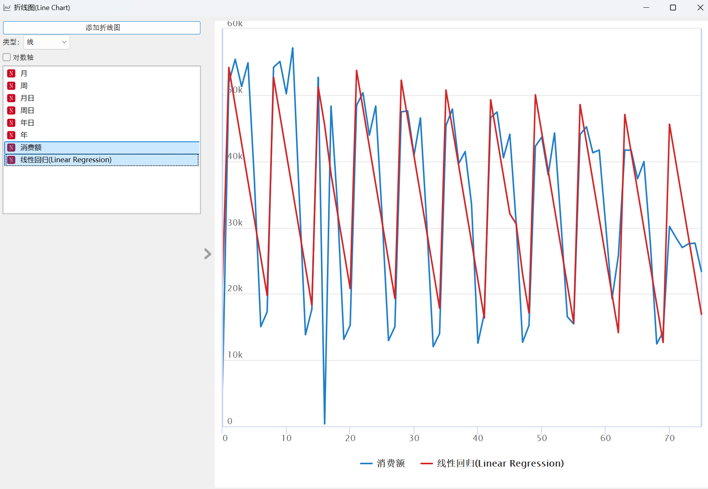Click the x-axis label 40

[478, 438]
